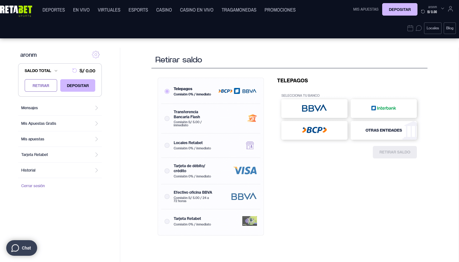Click the Blog button
459x262 pixels.
pyautogui.click(x=450, y=28)
